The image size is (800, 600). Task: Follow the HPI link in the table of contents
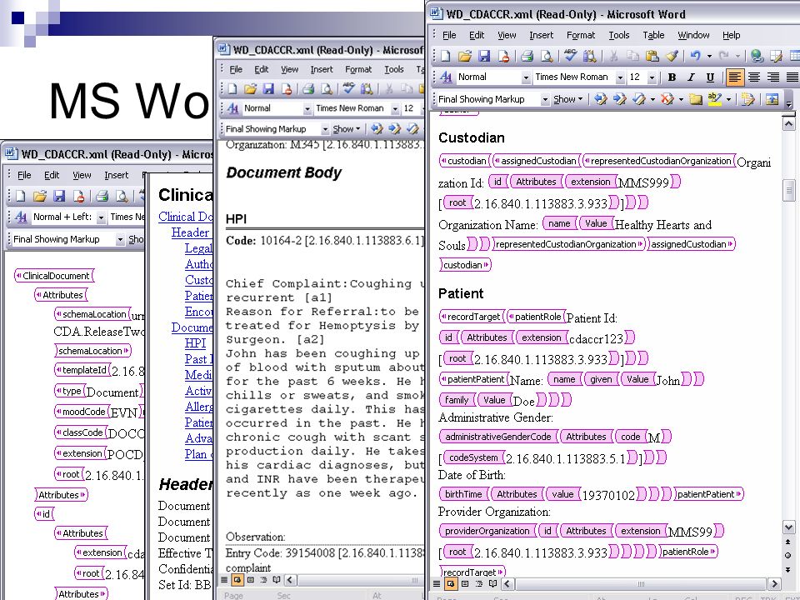(195, 342)
